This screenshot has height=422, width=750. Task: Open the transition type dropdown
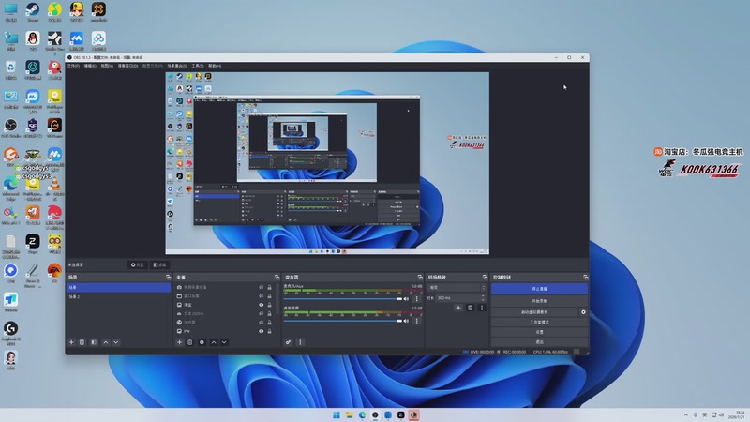(x=457, y=288)
